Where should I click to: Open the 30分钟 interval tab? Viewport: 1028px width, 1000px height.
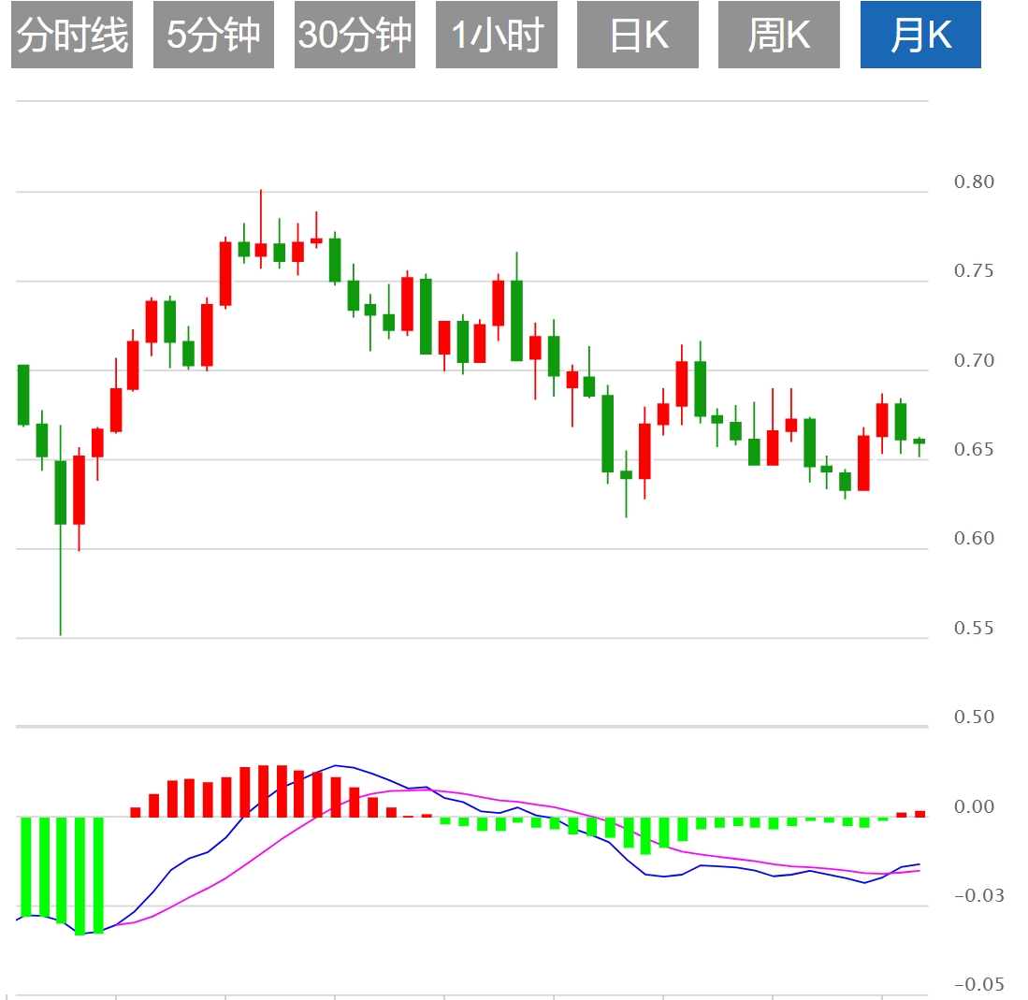pos(355,36)
